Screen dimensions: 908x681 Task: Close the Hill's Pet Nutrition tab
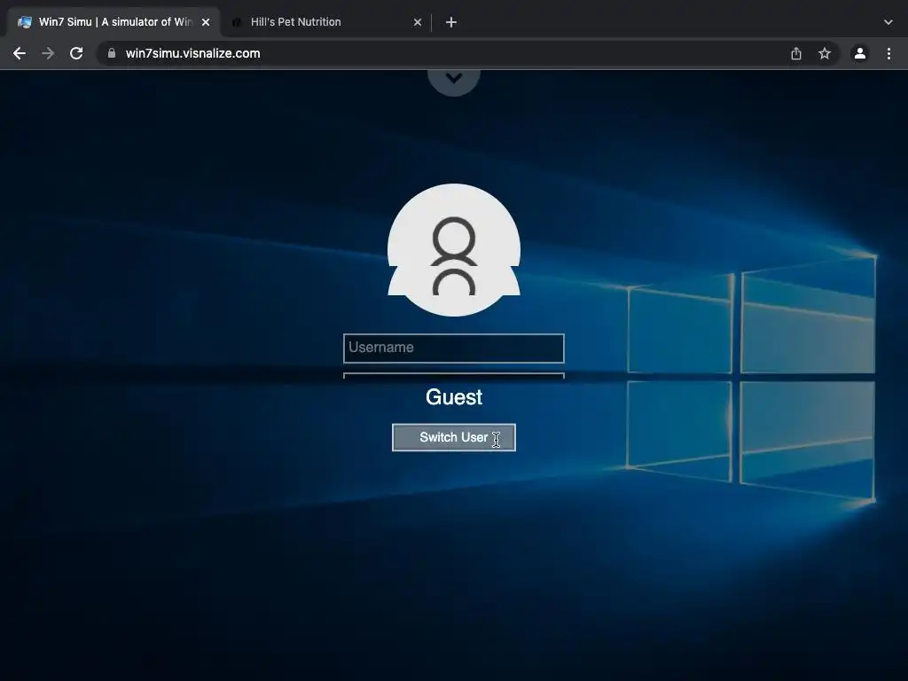coord(418,22)
